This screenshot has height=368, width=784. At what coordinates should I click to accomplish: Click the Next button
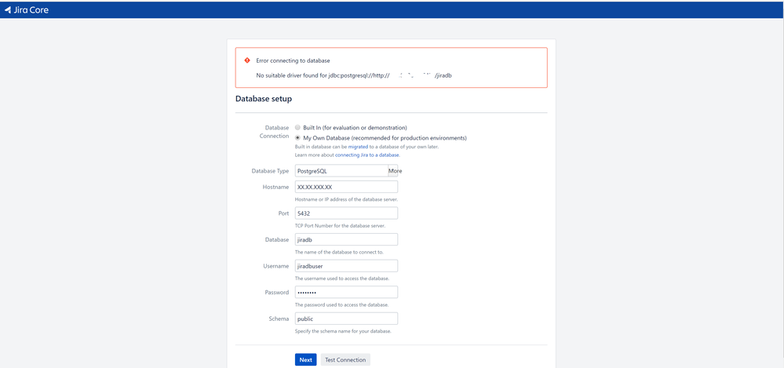(x=305, y=359)
